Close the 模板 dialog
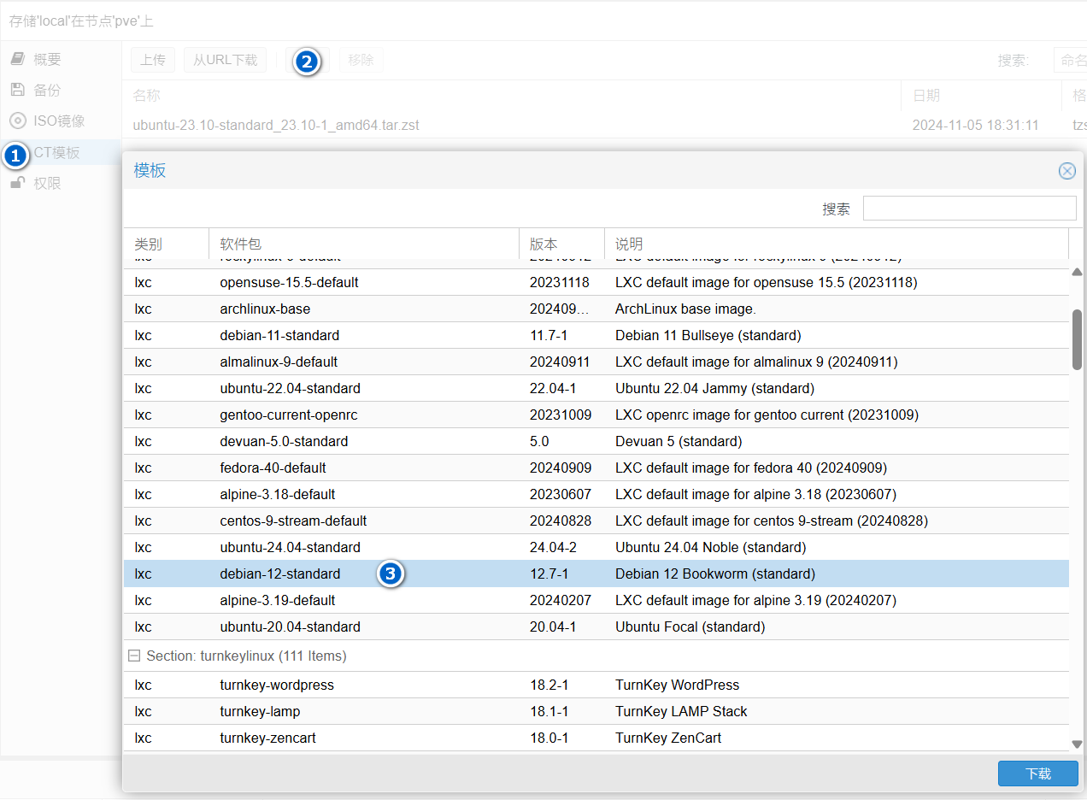The width and height of the screenshot is (1087, 800). [x=1067, y=171]
